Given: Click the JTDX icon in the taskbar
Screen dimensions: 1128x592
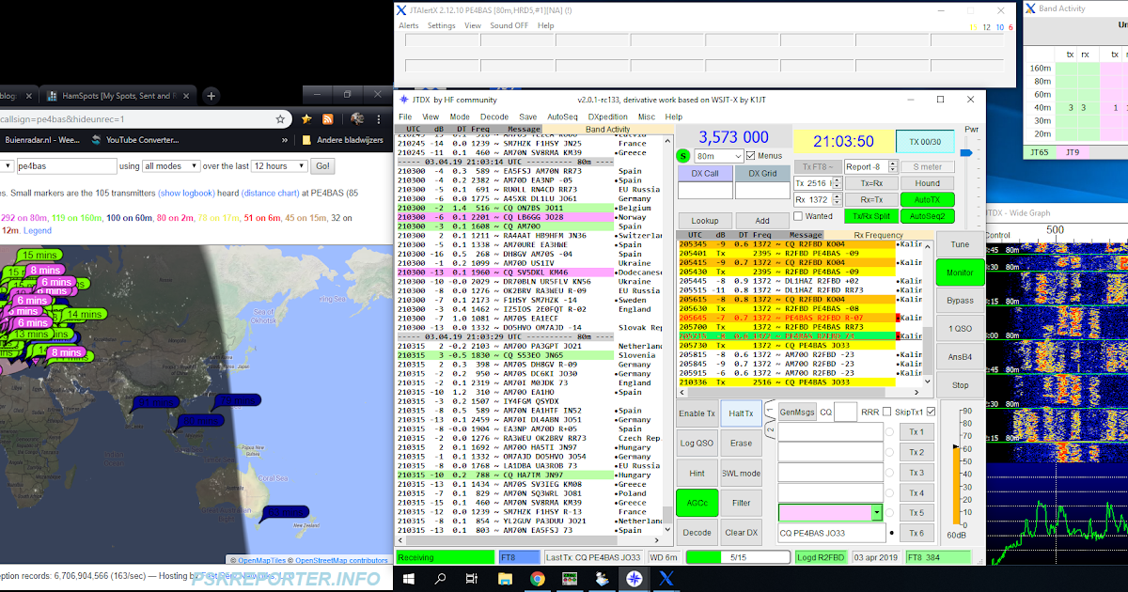Looking at the screenshot, I should tap(634, 580).
